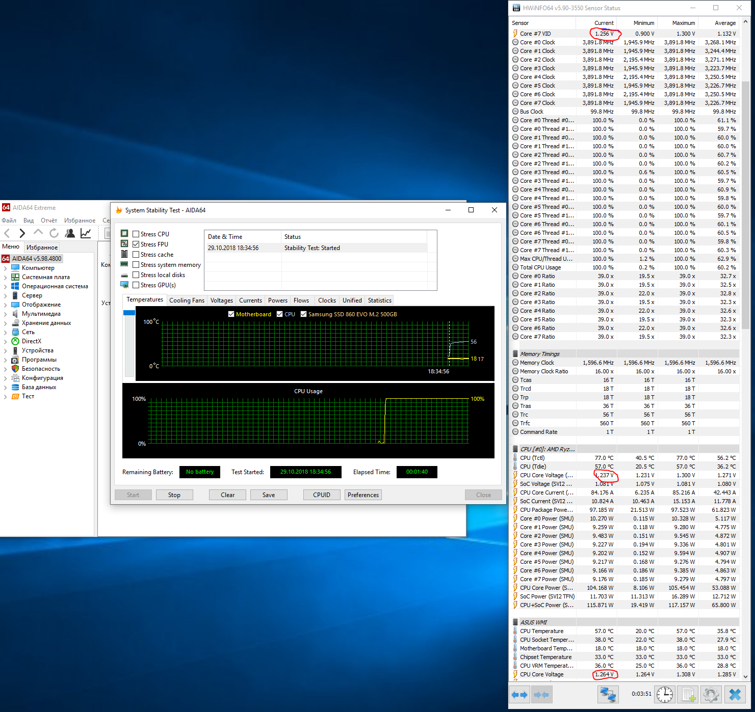The image size is (755, 712).
Task: Click the blue X close-sensors icon in HWiNFO
Action: (x=735, y=695)
